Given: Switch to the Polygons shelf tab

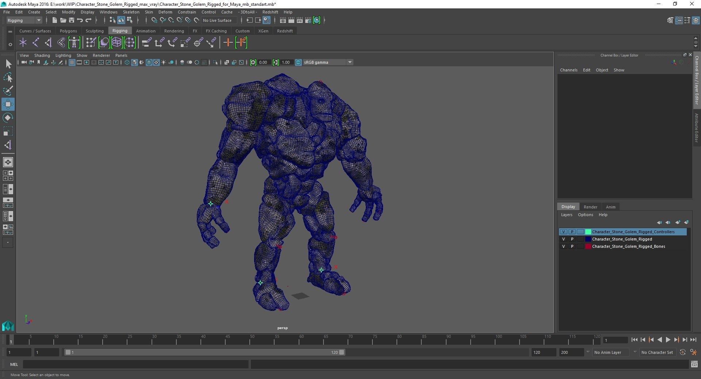Looking at the screenshot, I should [x=68, y=31].
